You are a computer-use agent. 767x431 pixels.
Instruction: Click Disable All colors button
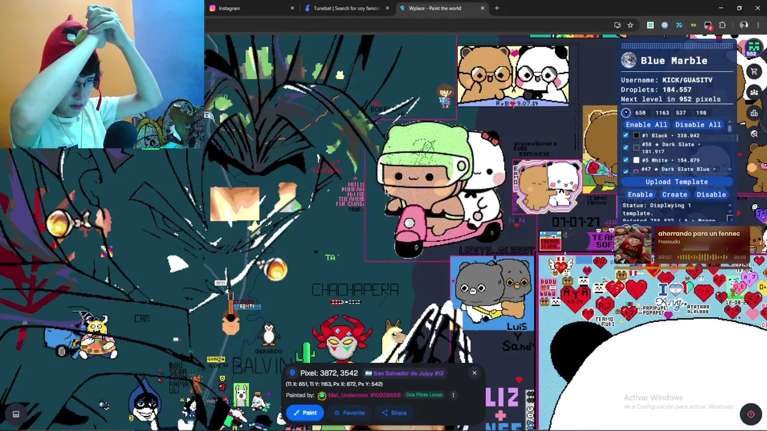(698, 125)
